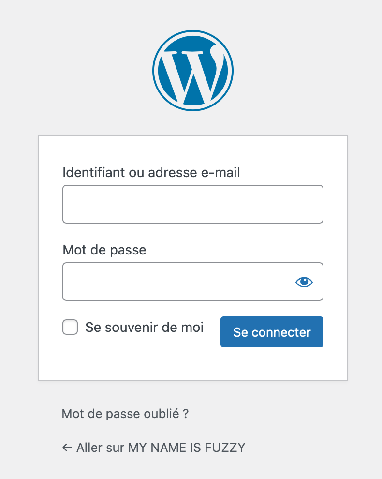The height and width of the screenshot is (479, 382).
Task: Click the "Mot de passe" field label
Action: pos(104,250)
